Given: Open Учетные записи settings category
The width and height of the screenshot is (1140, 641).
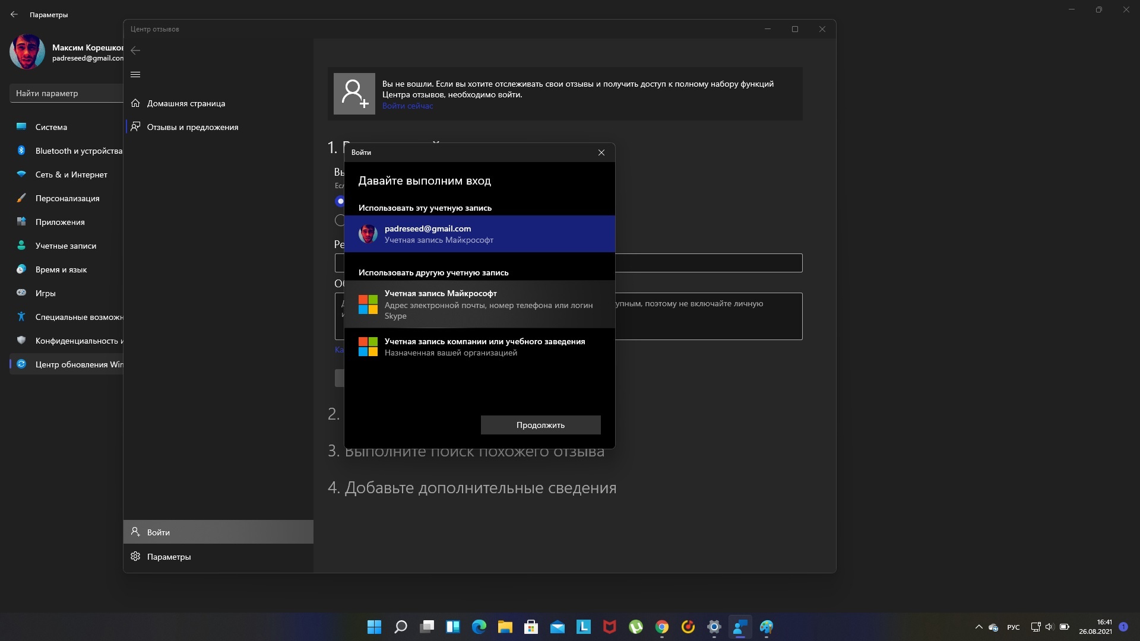Looking at the screenshot, I should point(66,246).
